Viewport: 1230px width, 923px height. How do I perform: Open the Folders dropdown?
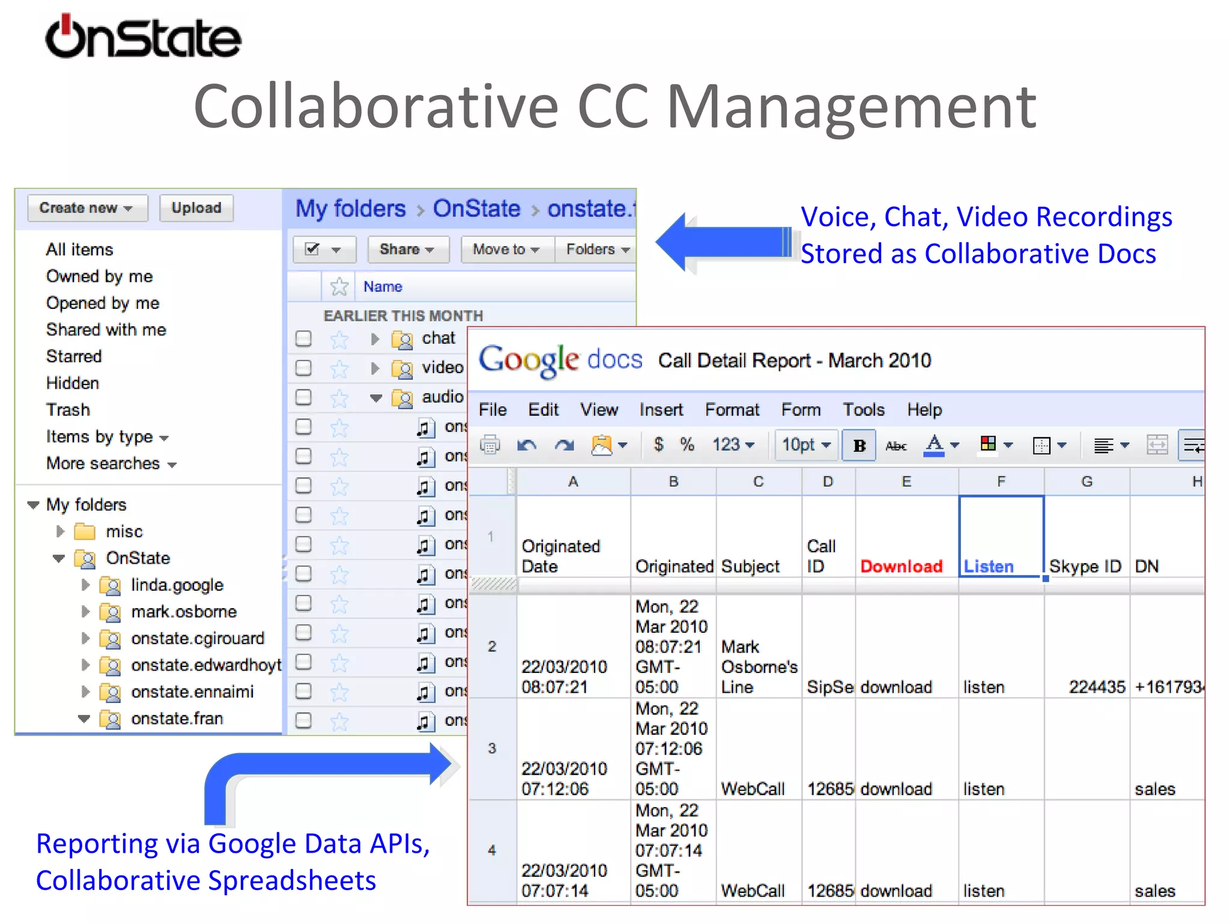click(595, 249)
